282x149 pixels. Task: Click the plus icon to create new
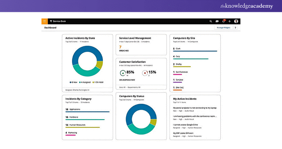[230, 21]
